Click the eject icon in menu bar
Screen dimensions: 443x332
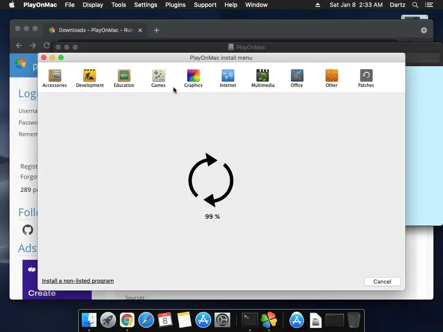tap(318, 5)
